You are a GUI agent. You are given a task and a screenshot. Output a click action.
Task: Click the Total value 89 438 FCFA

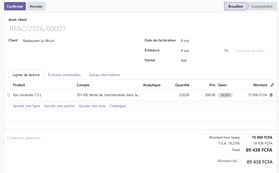(x=259, y=150)
